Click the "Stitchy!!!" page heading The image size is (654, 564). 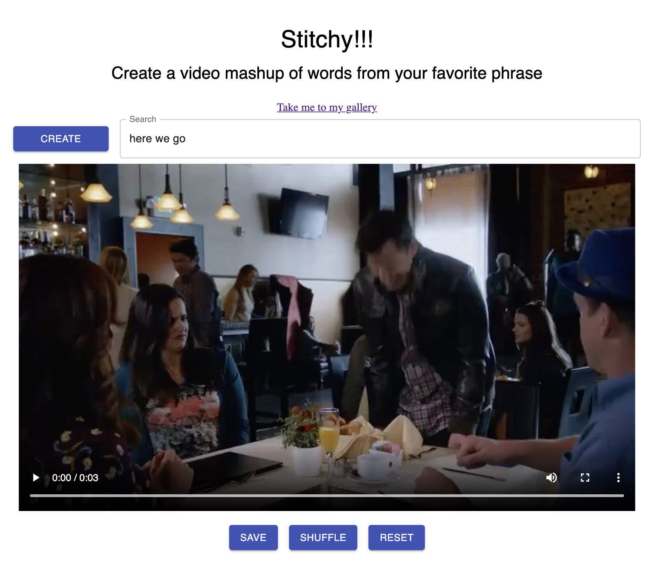327,39
